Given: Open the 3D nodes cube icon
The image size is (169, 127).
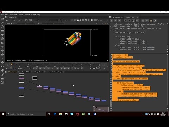Looking at the screenshot, I should [2, 55].
